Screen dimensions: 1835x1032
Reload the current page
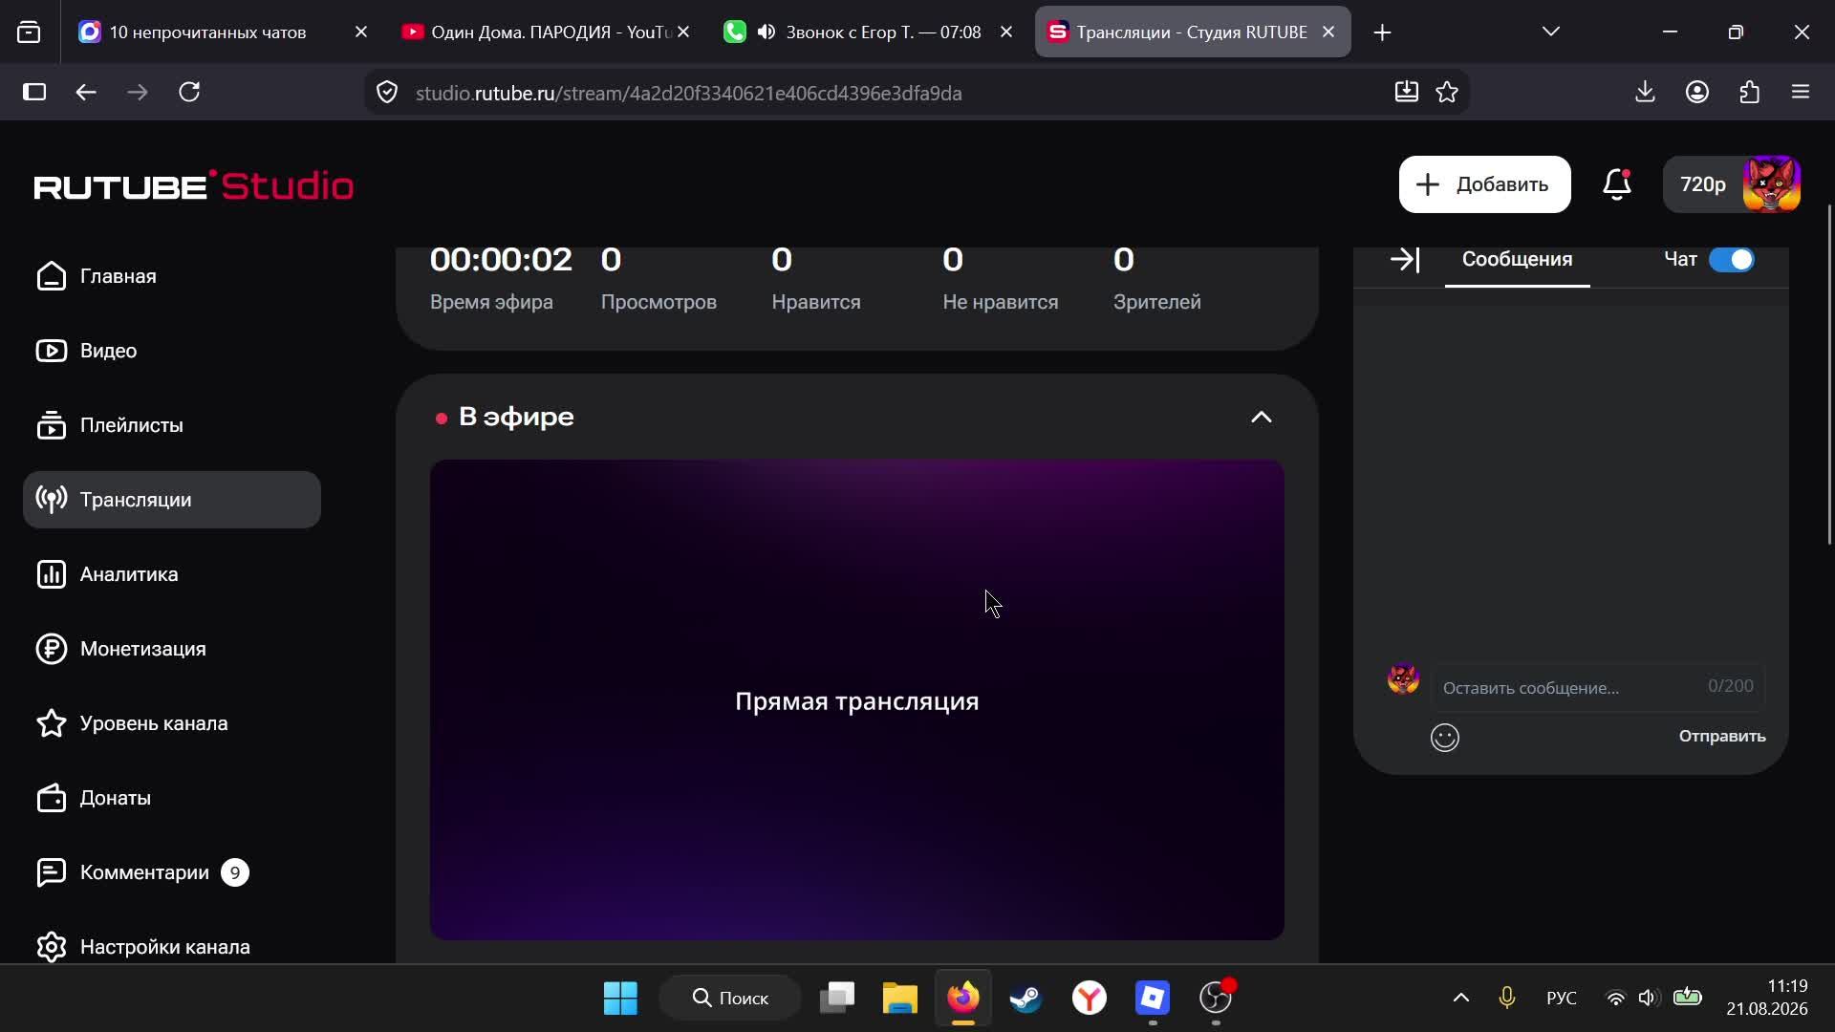pyautogui.click(x=189, y=93)
